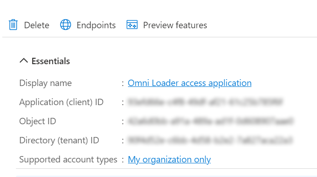Image resolution: width=317 pixels, height=177 pixels.
Task: Open Omni Loader access application link
Action: pos(189,83)
